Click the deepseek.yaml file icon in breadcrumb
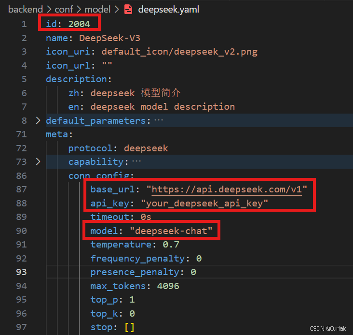This screenshot has width=353, height=335. (128, 10)
